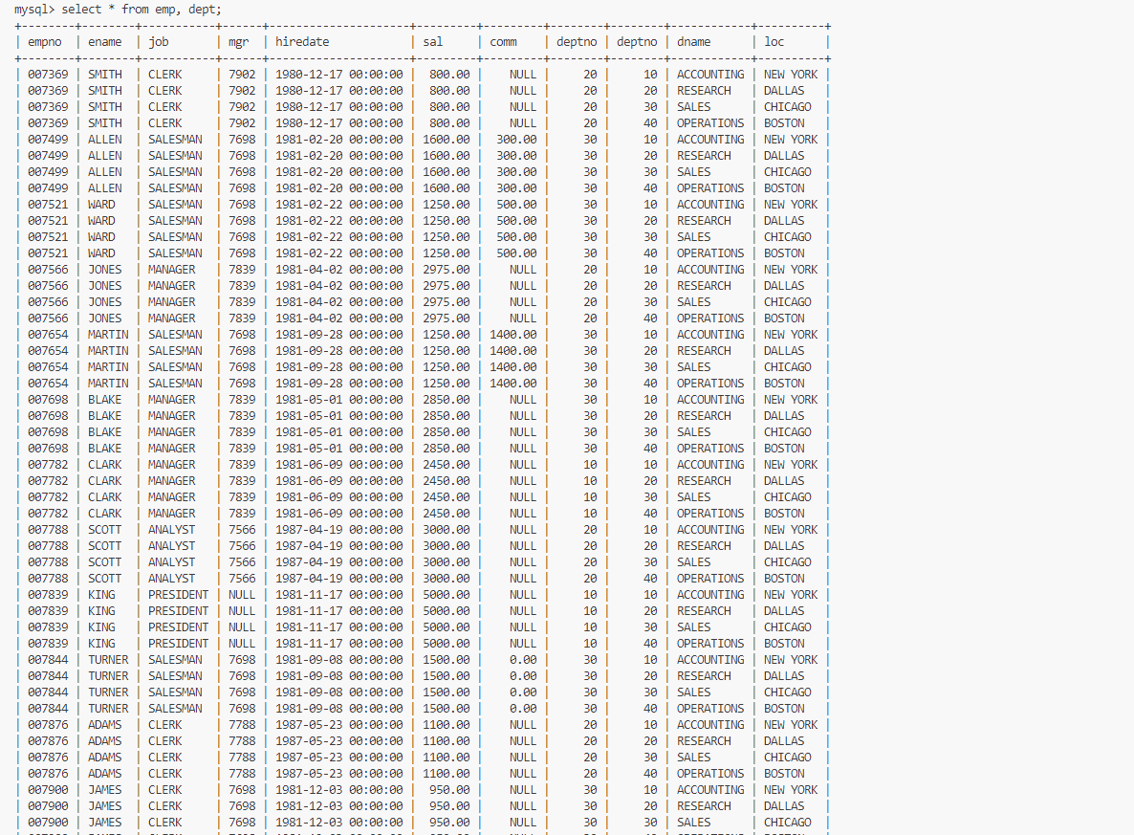This screenshot has width=1134, height=835.
Task: Select ADAMS in the SALES row
Action: tap(105, 758)
